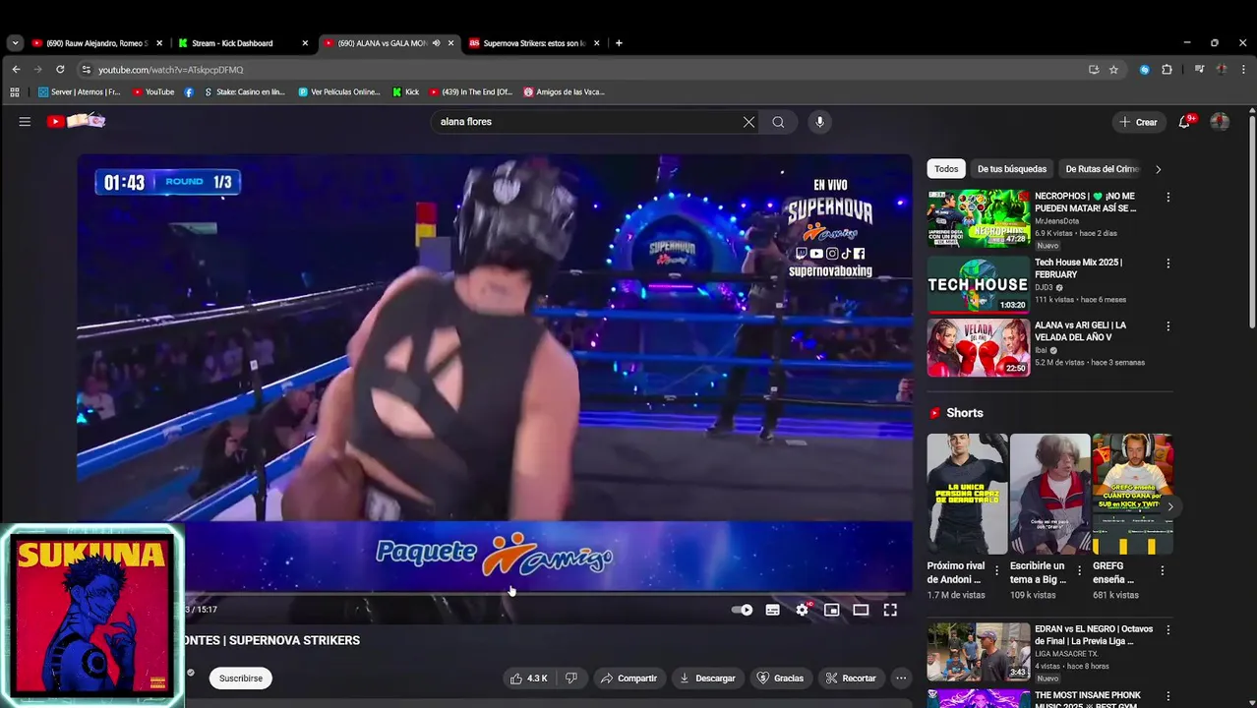The image size is (1257, 708).
Task: Mute the ALANA vs GALA tab audio
Action: click(x=436, y=43)
